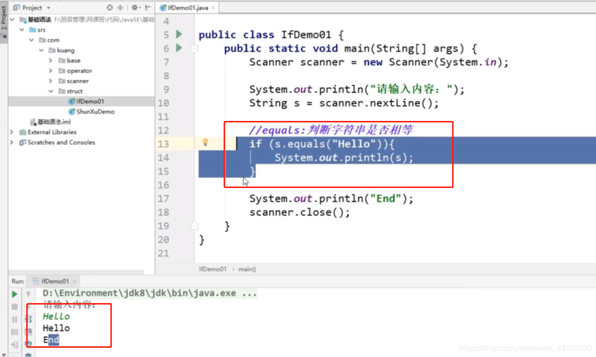
Task: Click the locate-in-project target icon
Action: [x=109, y=8]
